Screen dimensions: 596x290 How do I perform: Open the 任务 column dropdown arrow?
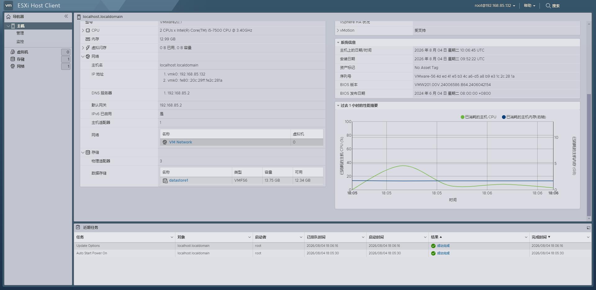point(172,237)
